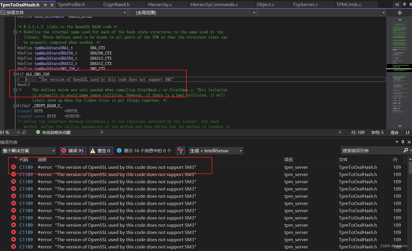412x251 pixels.
Task: Toggle auto-hide pin on 错误列表 panel
Action: pos(403,142)
